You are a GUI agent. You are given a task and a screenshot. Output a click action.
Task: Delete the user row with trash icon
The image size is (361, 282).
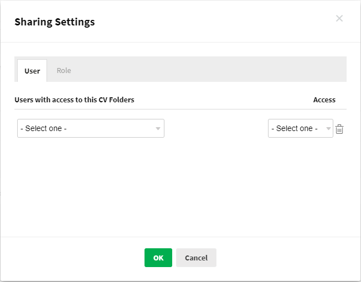tap(340, 129)
